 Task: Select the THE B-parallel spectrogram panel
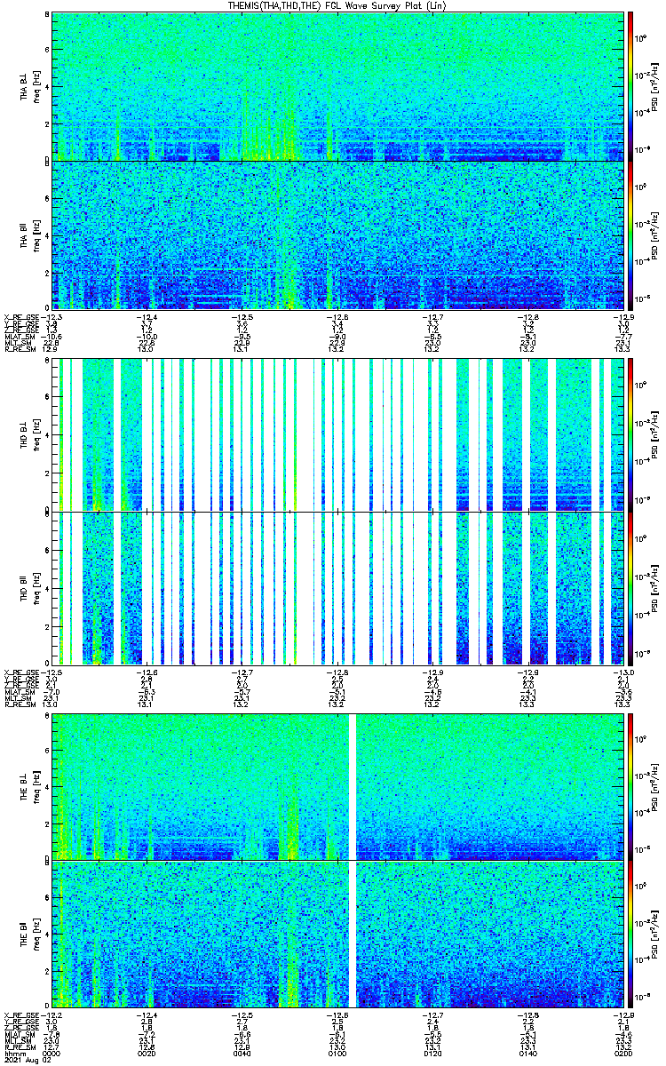(x=337, y=933)
